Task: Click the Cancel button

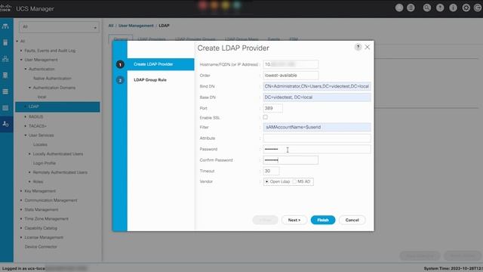Action: [352, 220]
